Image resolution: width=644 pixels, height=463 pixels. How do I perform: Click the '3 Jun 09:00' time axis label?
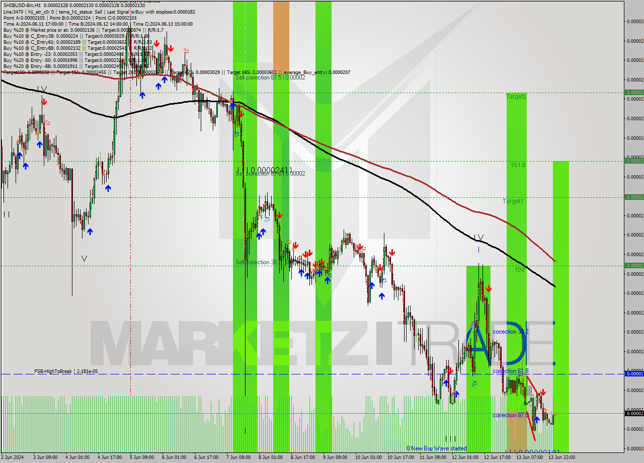point(46,457)
